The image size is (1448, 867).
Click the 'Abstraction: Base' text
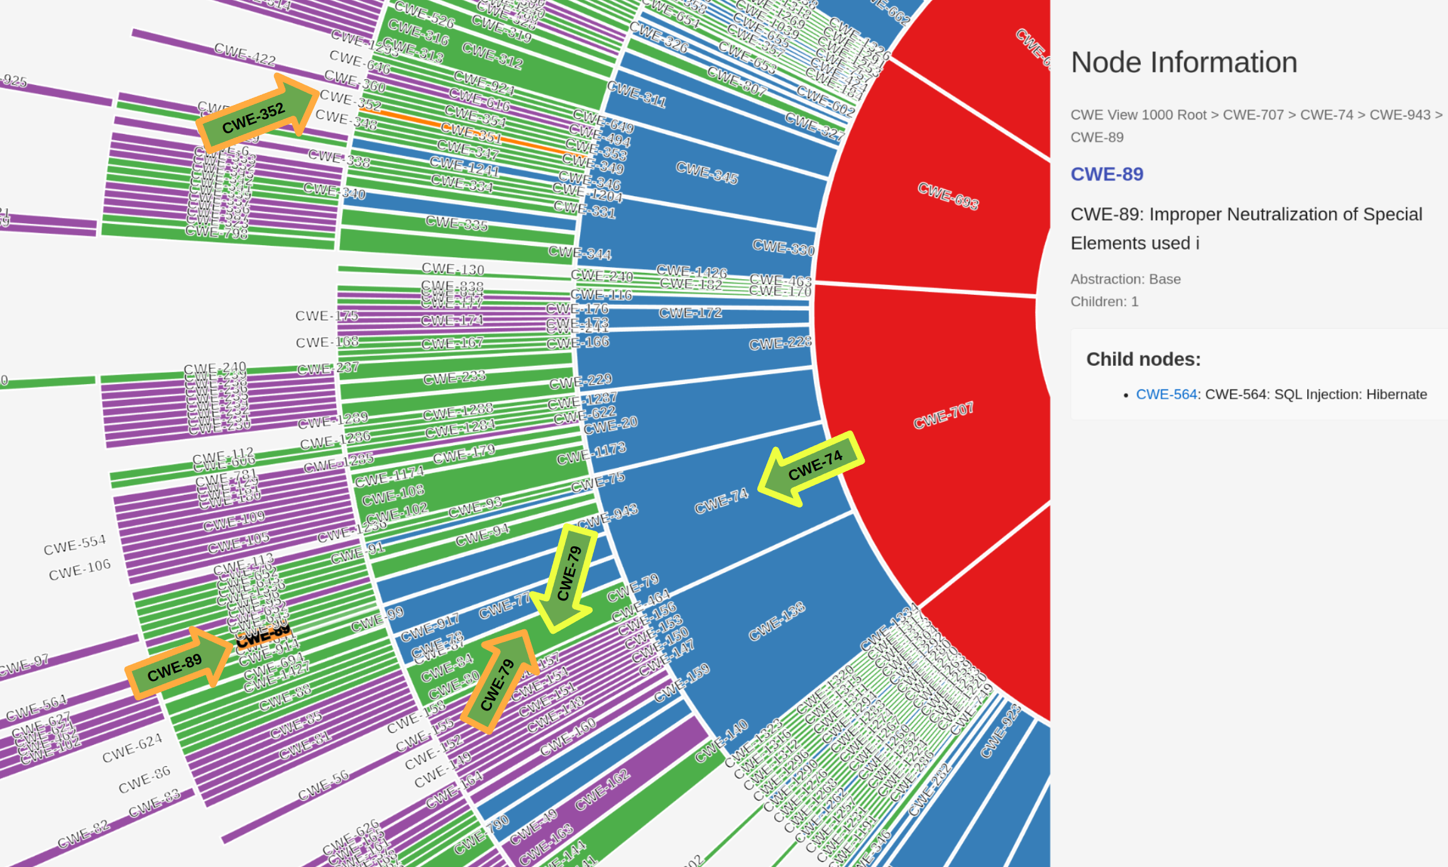pos(1126,279)
